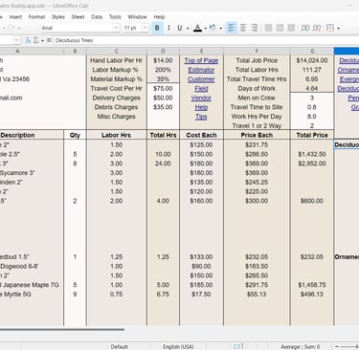This screenshot has width=359, height=350.
Task: Click the Average; Sum: 0 status field
Action: (301, 347)
